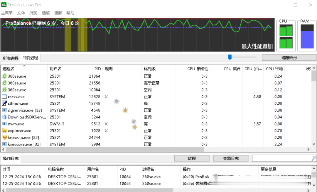Viewport: 317px width, 192px height.
Task: Sort by 优先级 column header
Action: coord(159,69)
